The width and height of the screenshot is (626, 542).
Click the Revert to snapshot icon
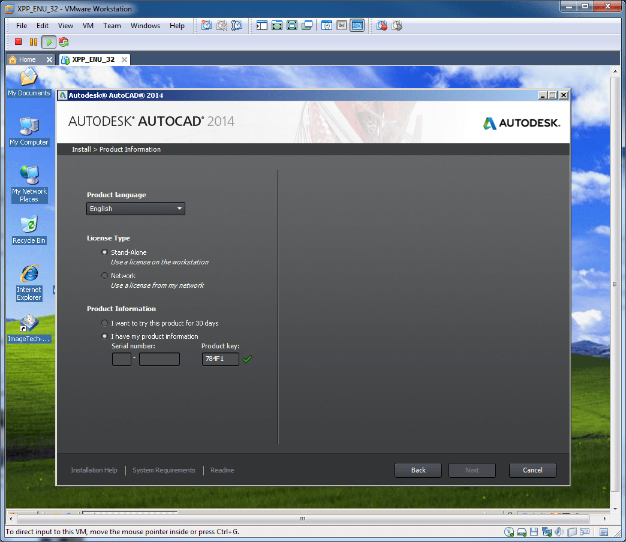point(222,26)
